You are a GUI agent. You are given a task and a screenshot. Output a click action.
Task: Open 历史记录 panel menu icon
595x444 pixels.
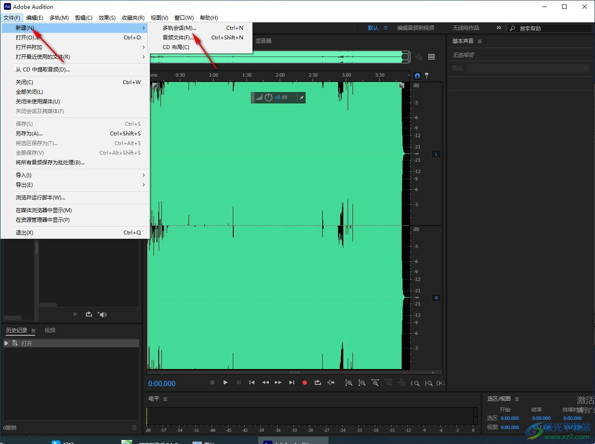click(33, 330)
